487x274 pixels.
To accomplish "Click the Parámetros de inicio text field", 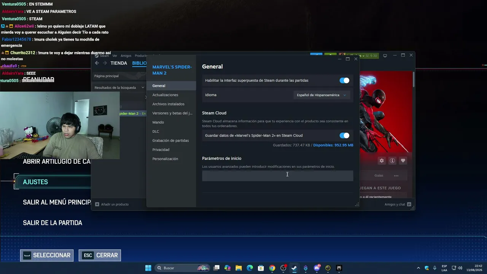I will pyautogui.click(x=277, y=176).
